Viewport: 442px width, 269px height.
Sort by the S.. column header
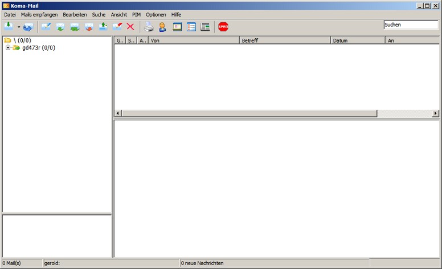[131, 40]
